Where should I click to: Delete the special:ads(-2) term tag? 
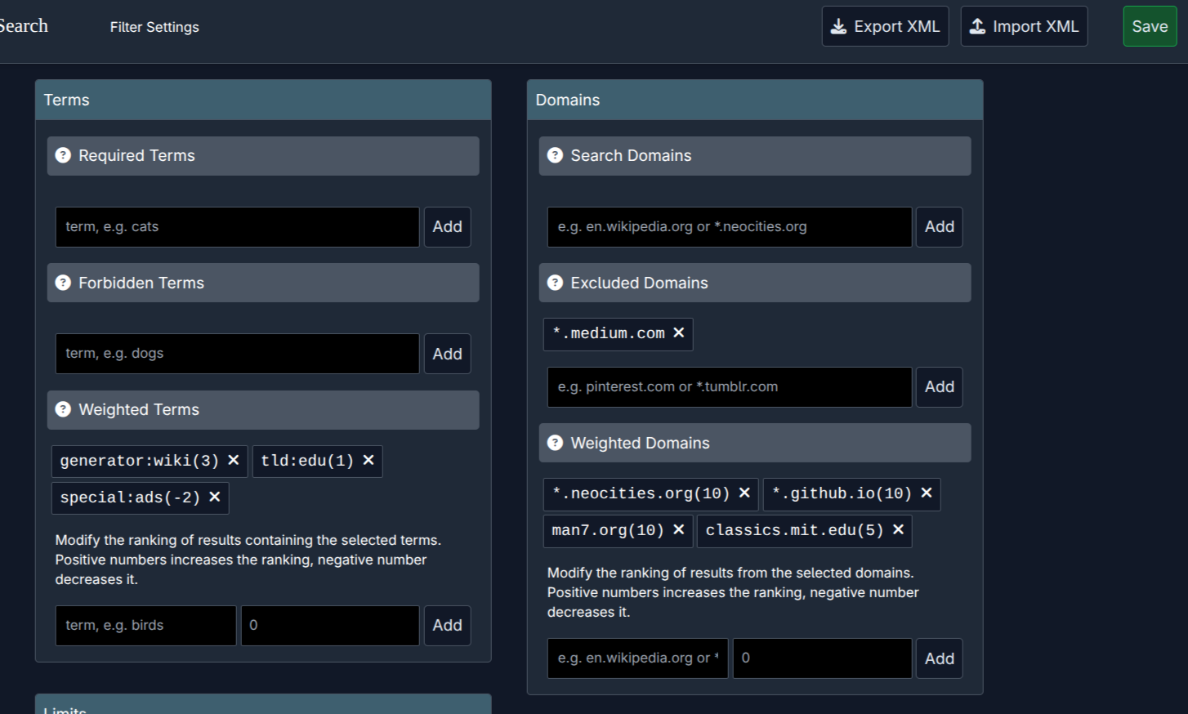(x=214, y=497)
